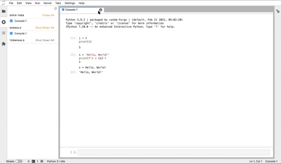Open the Kernel menu
This screenshot has height=164, width=281.
click(x=47, y=3)
